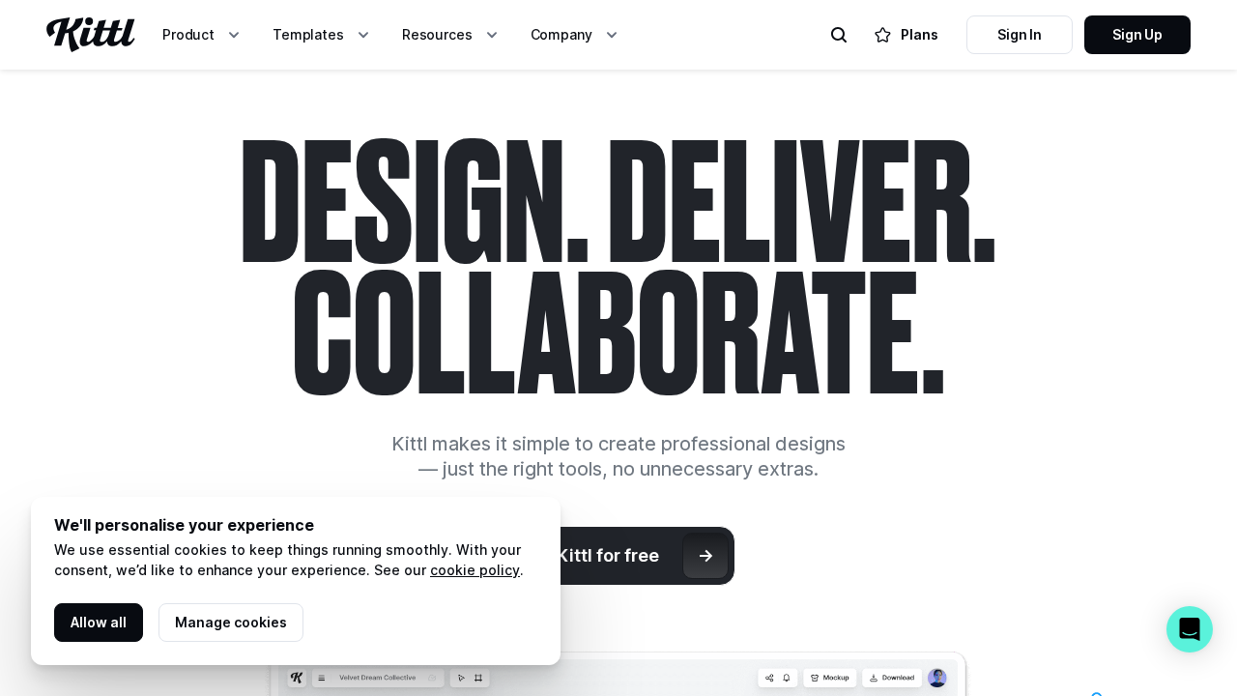This screenshot has height=696, width=1237.
Task: Select the artboard frame tool in preview
Action: coord(478,678)
